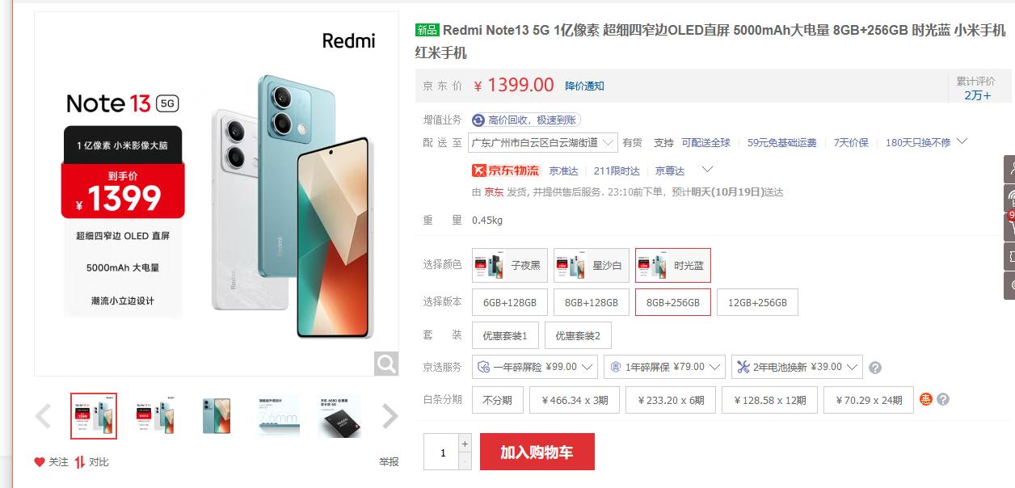Add the phone with 加入购物车 button

[x=537, y=452]
